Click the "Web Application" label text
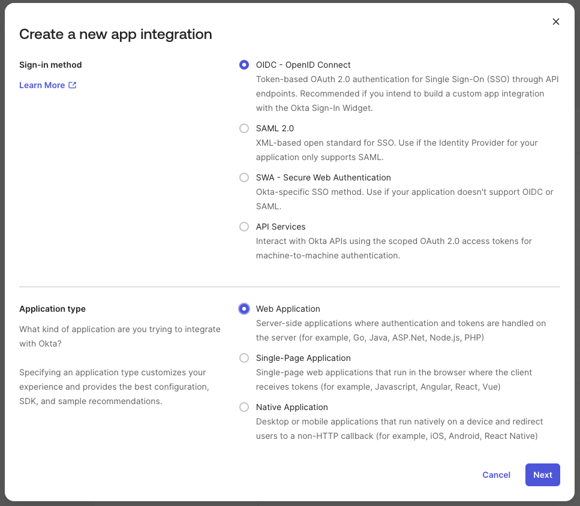This screenshot has height=506, width=580. pyautogui.click(x=288, y=308)
